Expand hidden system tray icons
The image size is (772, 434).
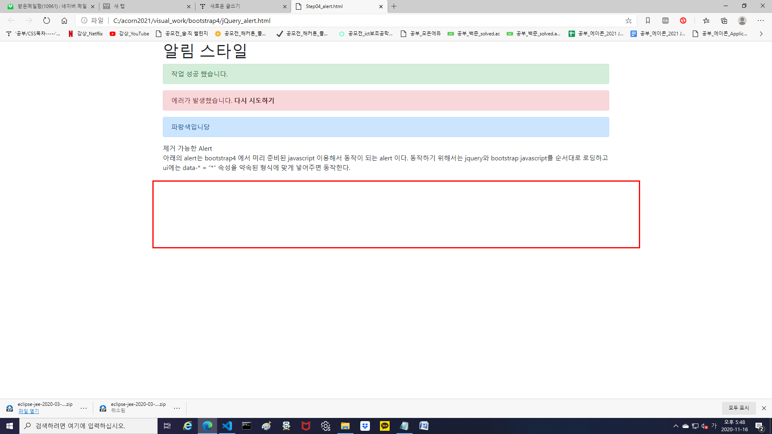(676, 426)
